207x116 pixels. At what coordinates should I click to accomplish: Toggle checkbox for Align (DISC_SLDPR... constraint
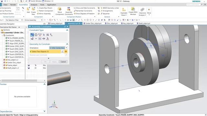[x=6, y=43]
